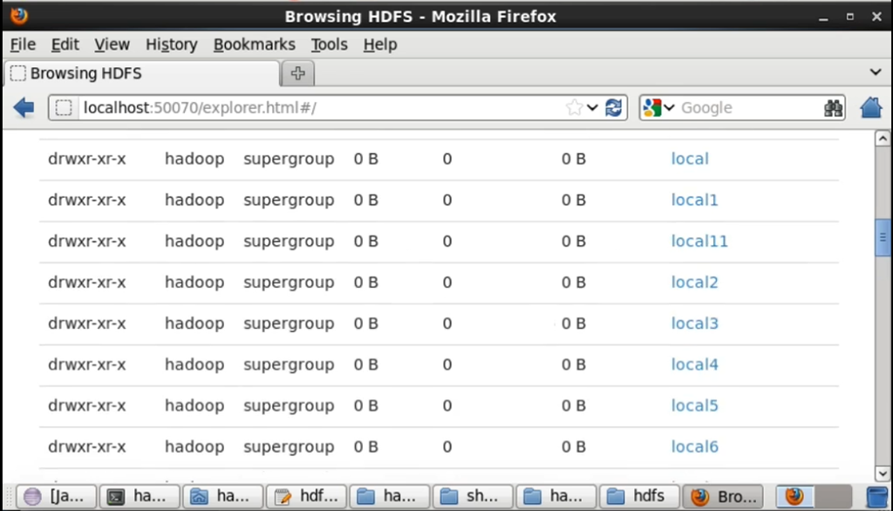Image resolution: width=893 pixels, height=511 pixels.
Task: Select 'supergroup' in the local11 row
Action: (x=289, y=241)
